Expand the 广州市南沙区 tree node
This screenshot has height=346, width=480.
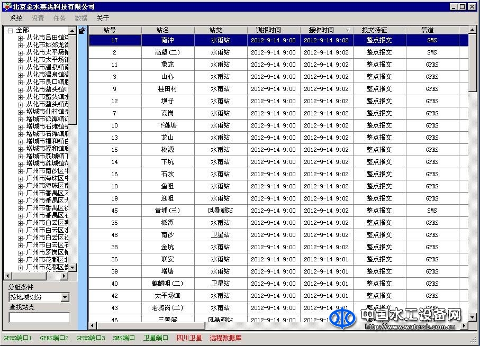tap(21, 171)
